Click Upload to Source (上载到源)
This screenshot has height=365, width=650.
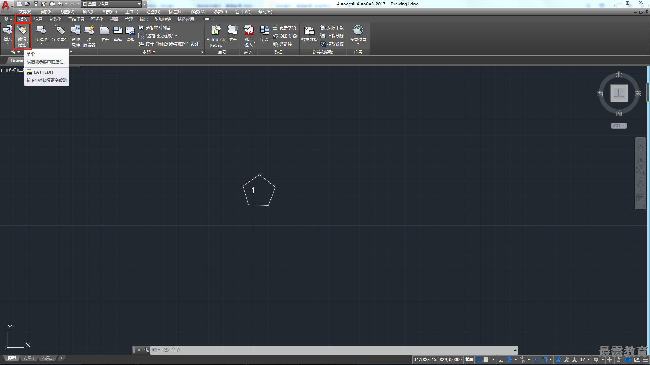coord(332,36)
